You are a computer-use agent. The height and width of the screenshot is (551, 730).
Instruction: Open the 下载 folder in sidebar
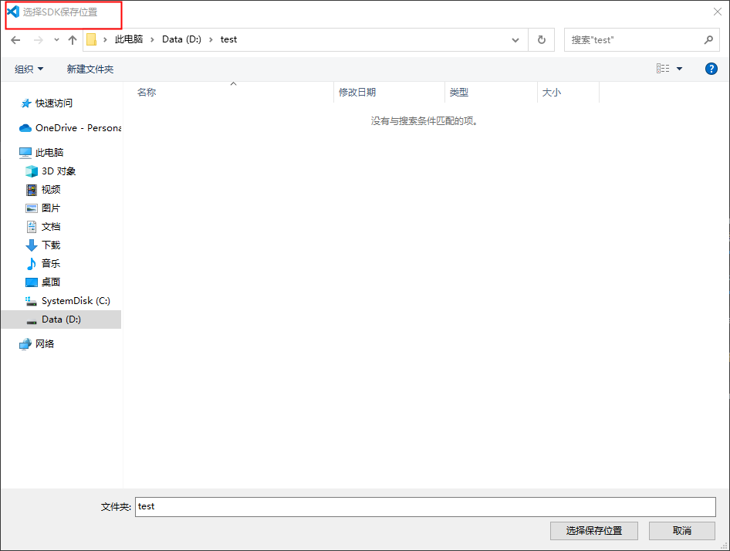point(50,245)
